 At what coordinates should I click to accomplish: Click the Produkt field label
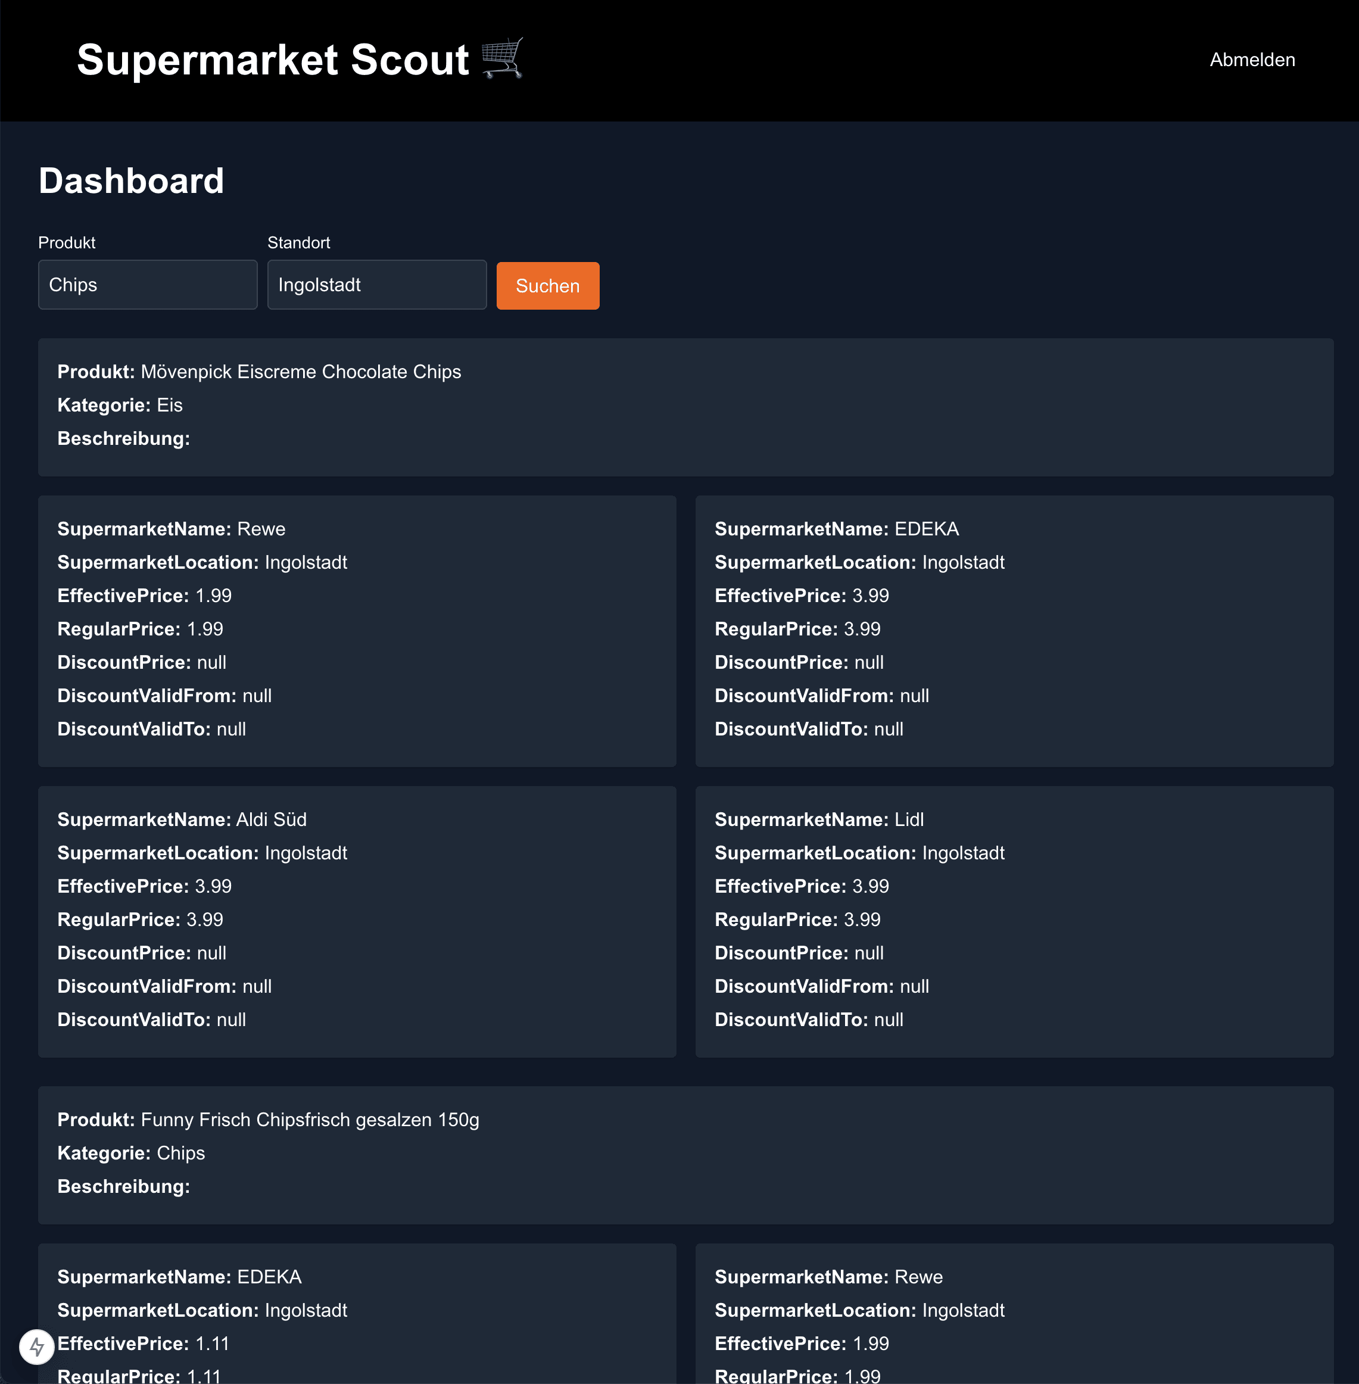pos(66,243)
